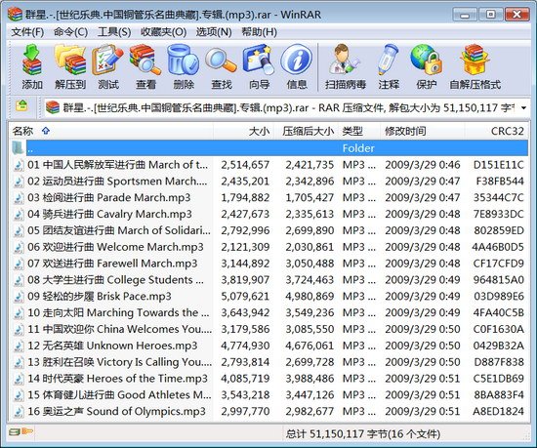
Task: Click size value 5,079,621
Action: pyautogui.click(x=245, y=296)
